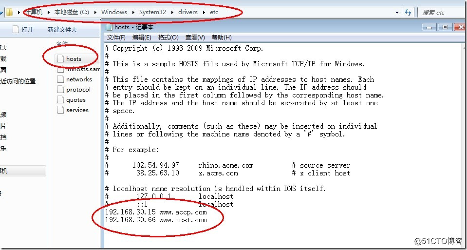Click the 搜索 etc search field
This screenshot has height=250, width=467.
point(441,13)
